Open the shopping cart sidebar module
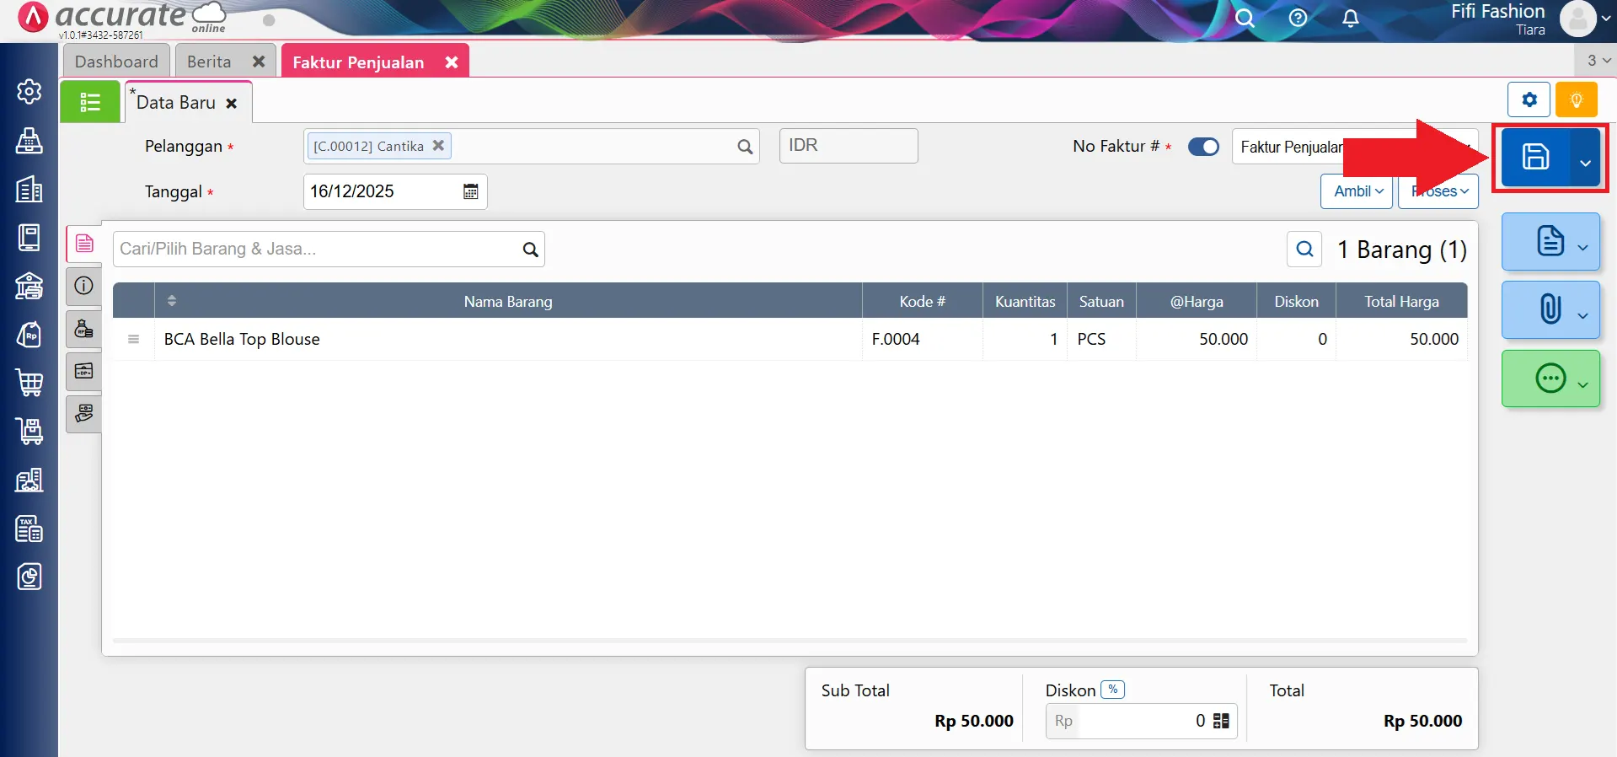The width and height of the screenshot is (1617, 757). pyautogui.click(x=29, y=383)
